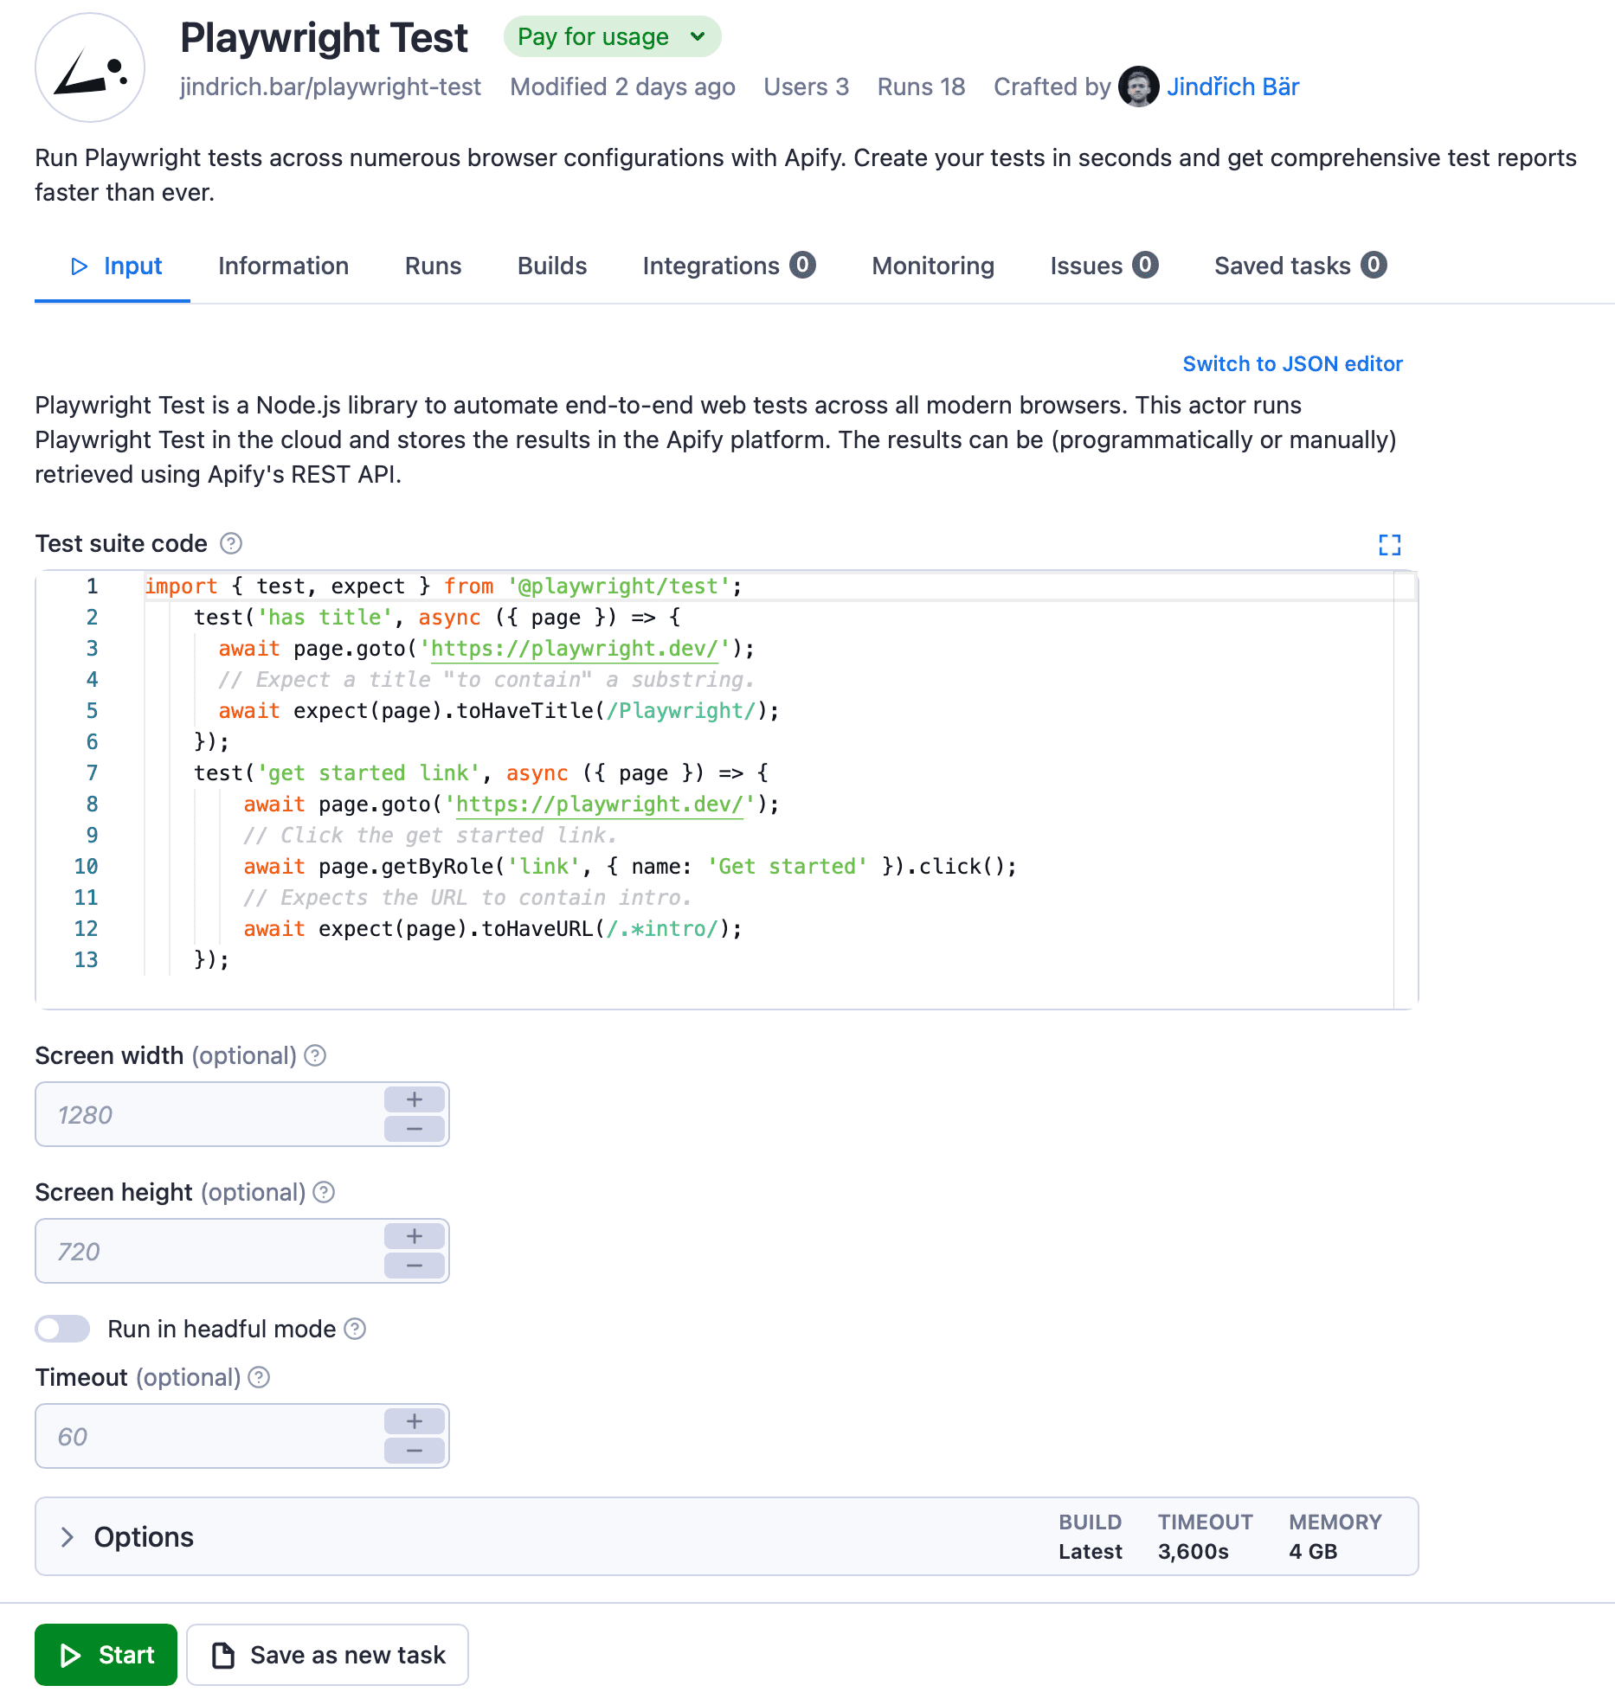
Task: Open the Monitoring tab
Action: point(932,266)
